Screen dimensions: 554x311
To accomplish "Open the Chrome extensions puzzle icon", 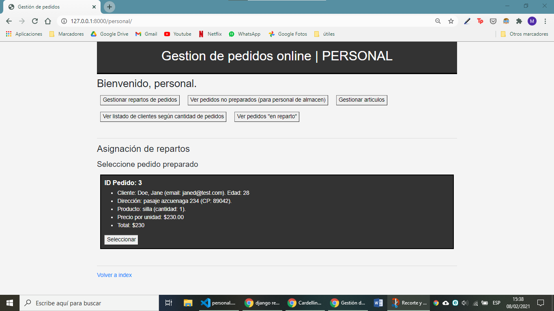I will 519,21.
